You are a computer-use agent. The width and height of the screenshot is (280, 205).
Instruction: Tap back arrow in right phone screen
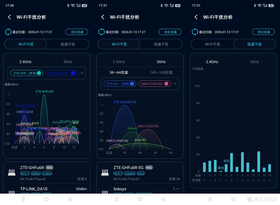coord(196,17)
